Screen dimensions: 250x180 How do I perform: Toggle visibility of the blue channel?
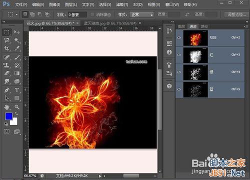point(179,89)
